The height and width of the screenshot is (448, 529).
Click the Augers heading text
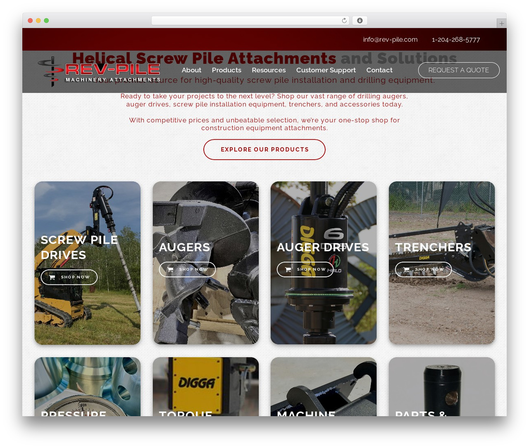coord(184,247)
